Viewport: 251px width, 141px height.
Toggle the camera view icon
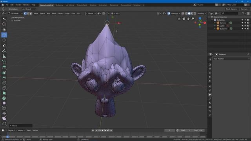[184, 19]
